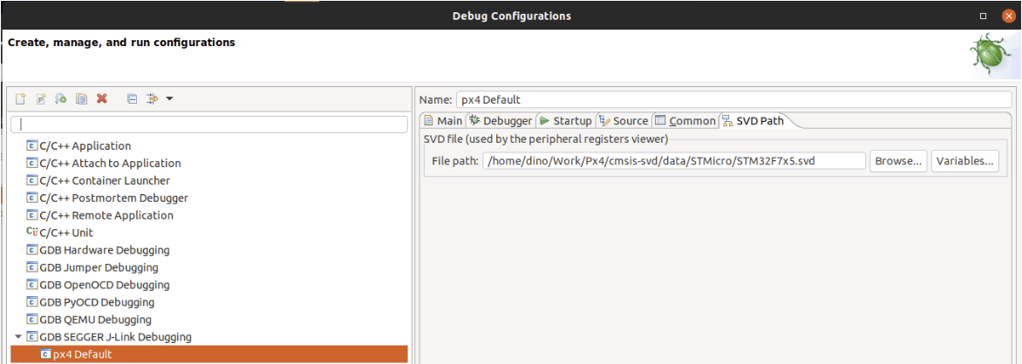Collapse all configurations in the tree
The image size is (1022, 364).
tap(132, 99)
